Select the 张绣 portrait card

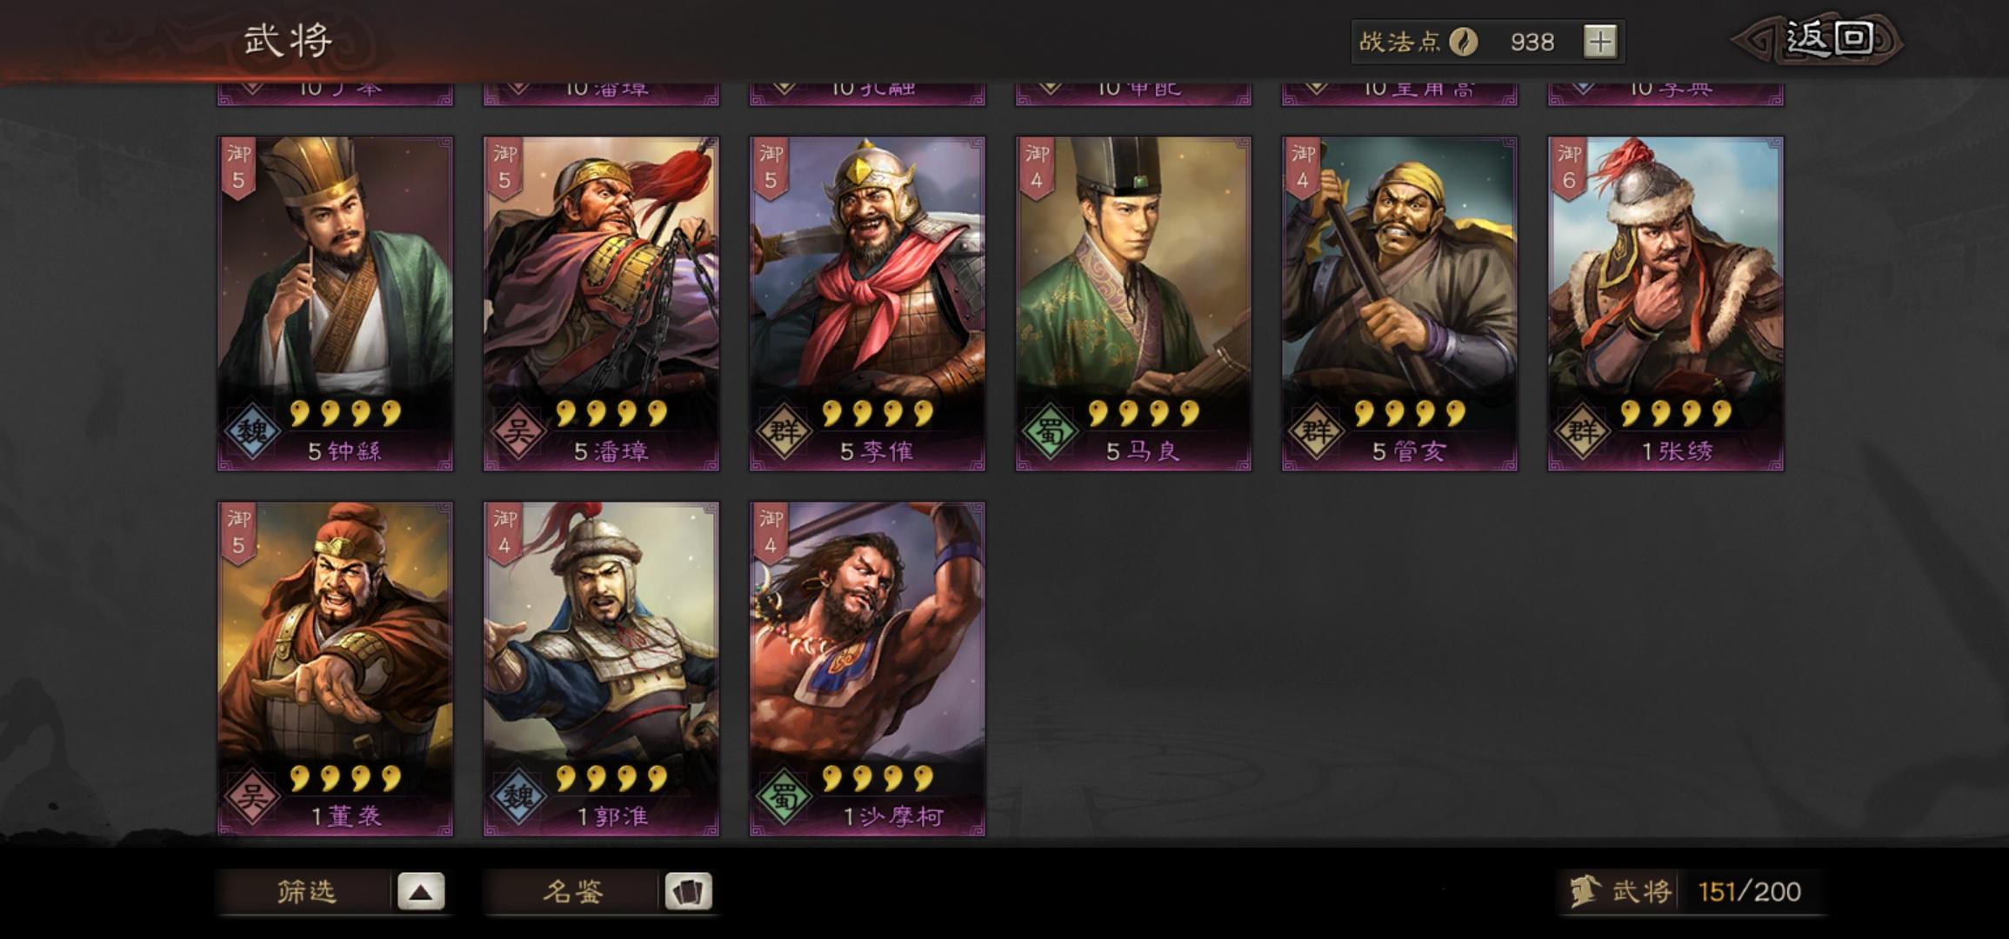click(1666, 303)
